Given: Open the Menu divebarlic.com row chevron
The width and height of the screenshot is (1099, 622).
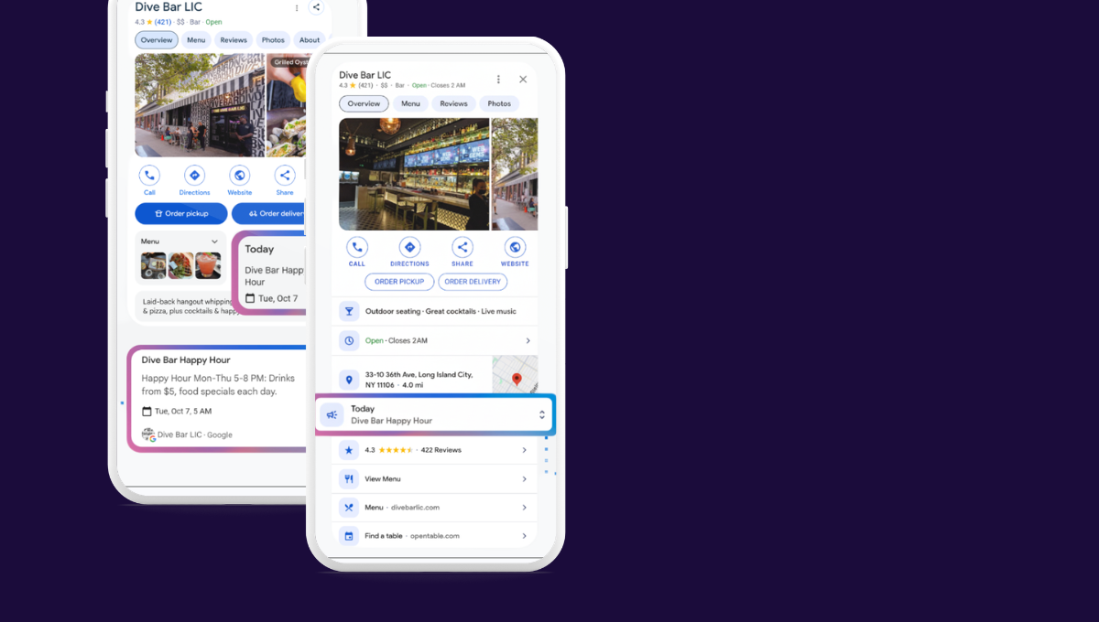Looking at the screenshot, I should (x=525, y=507).
